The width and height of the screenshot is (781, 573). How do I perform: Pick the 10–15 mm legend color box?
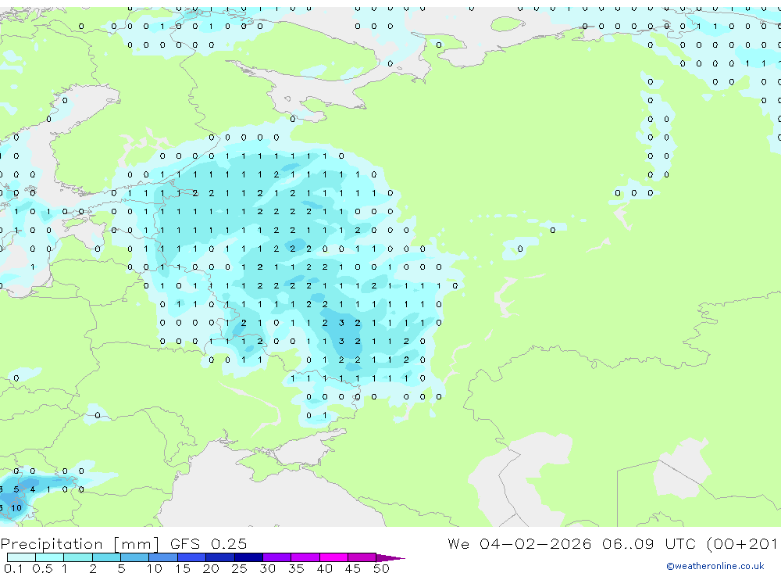coord(163,557)
